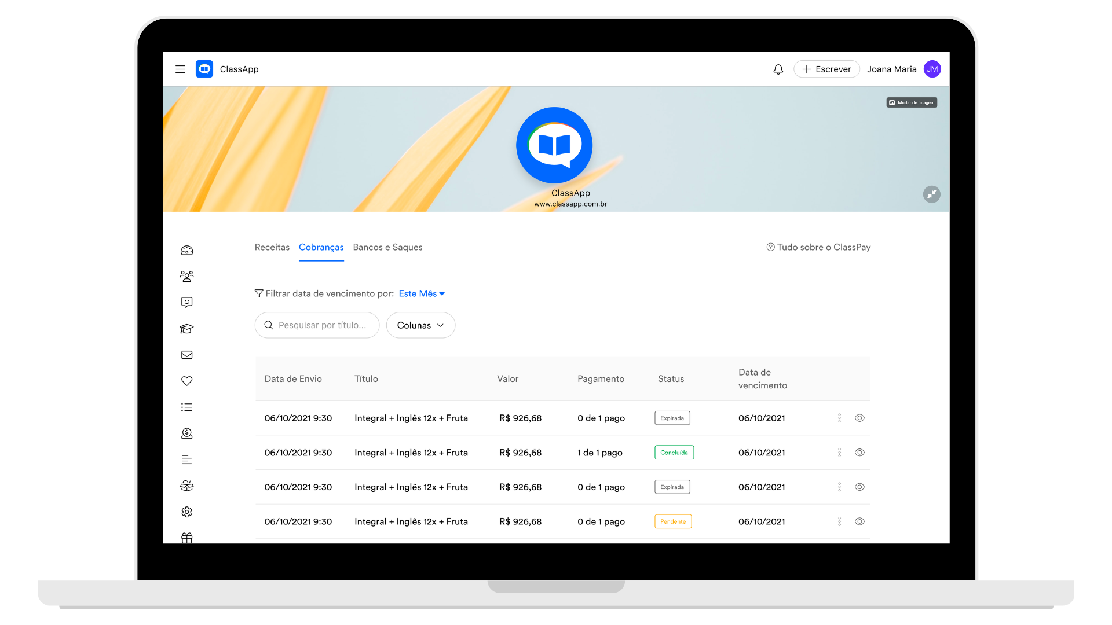This screenshot has width=1112, height=625.
Task: Click the large ClassApp profile logo
Action: coord(554,145)
